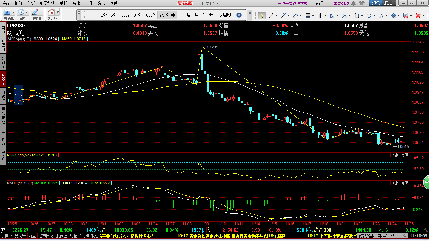Select the ellipse drawing tool
Viewport: 429px width, 241px height.
369,15
